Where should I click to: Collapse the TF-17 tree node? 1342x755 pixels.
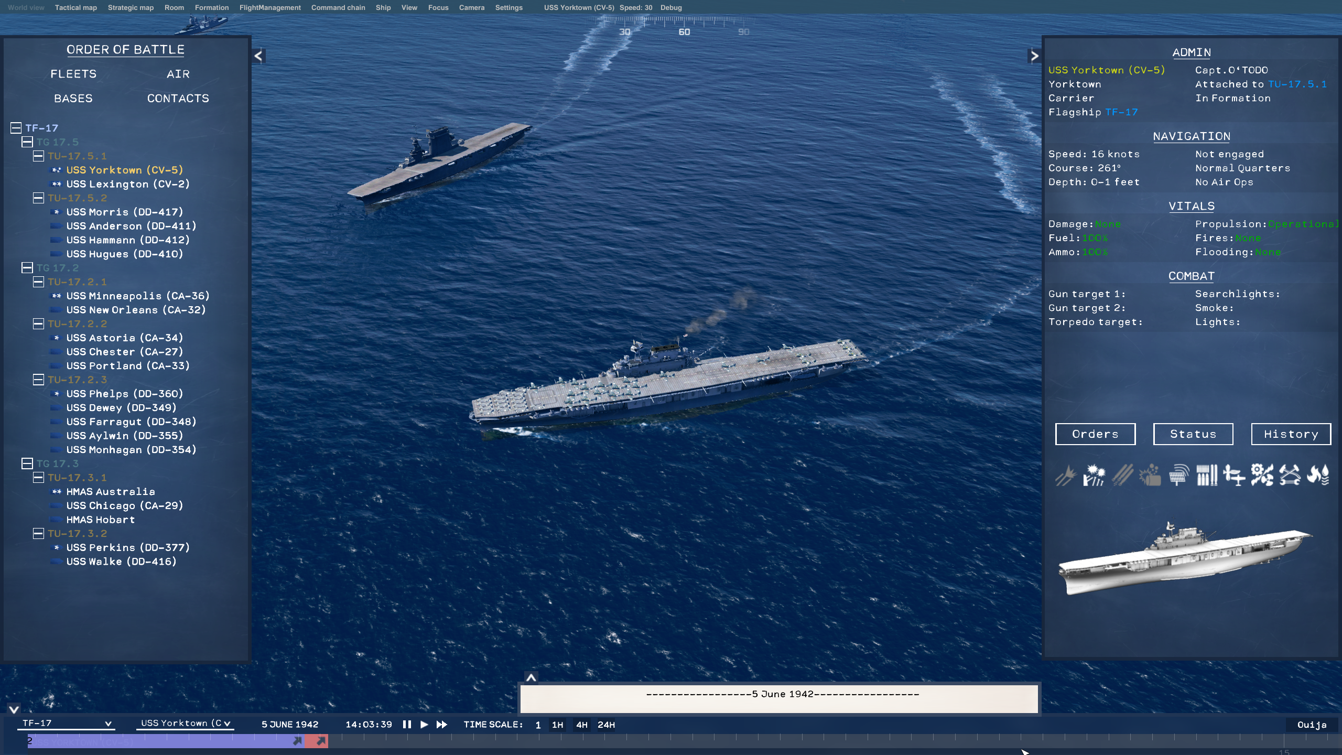(x=16, y=128)
